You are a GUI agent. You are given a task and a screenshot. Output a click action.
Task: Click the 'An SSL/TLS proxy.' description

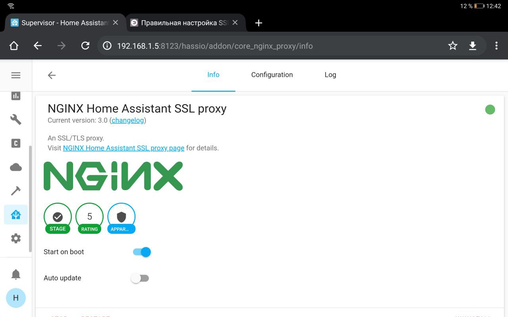76,138
